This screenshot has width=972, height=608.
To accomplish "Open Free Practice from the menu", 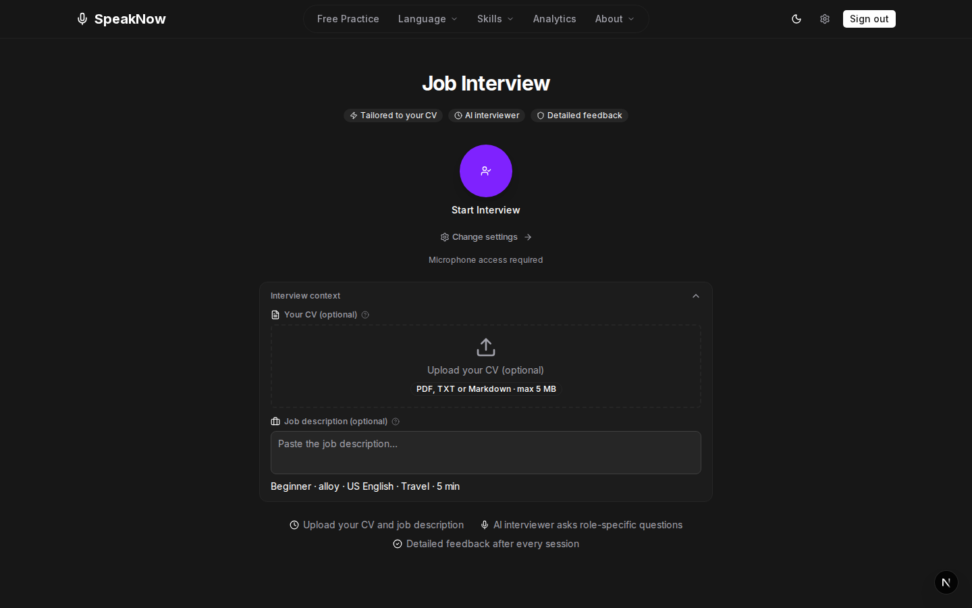I will click(x=348, y=19).
